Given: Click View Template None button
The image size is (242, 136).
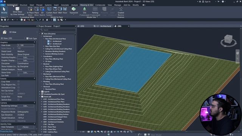Looking at the screenshot, I should coord(26,127).
